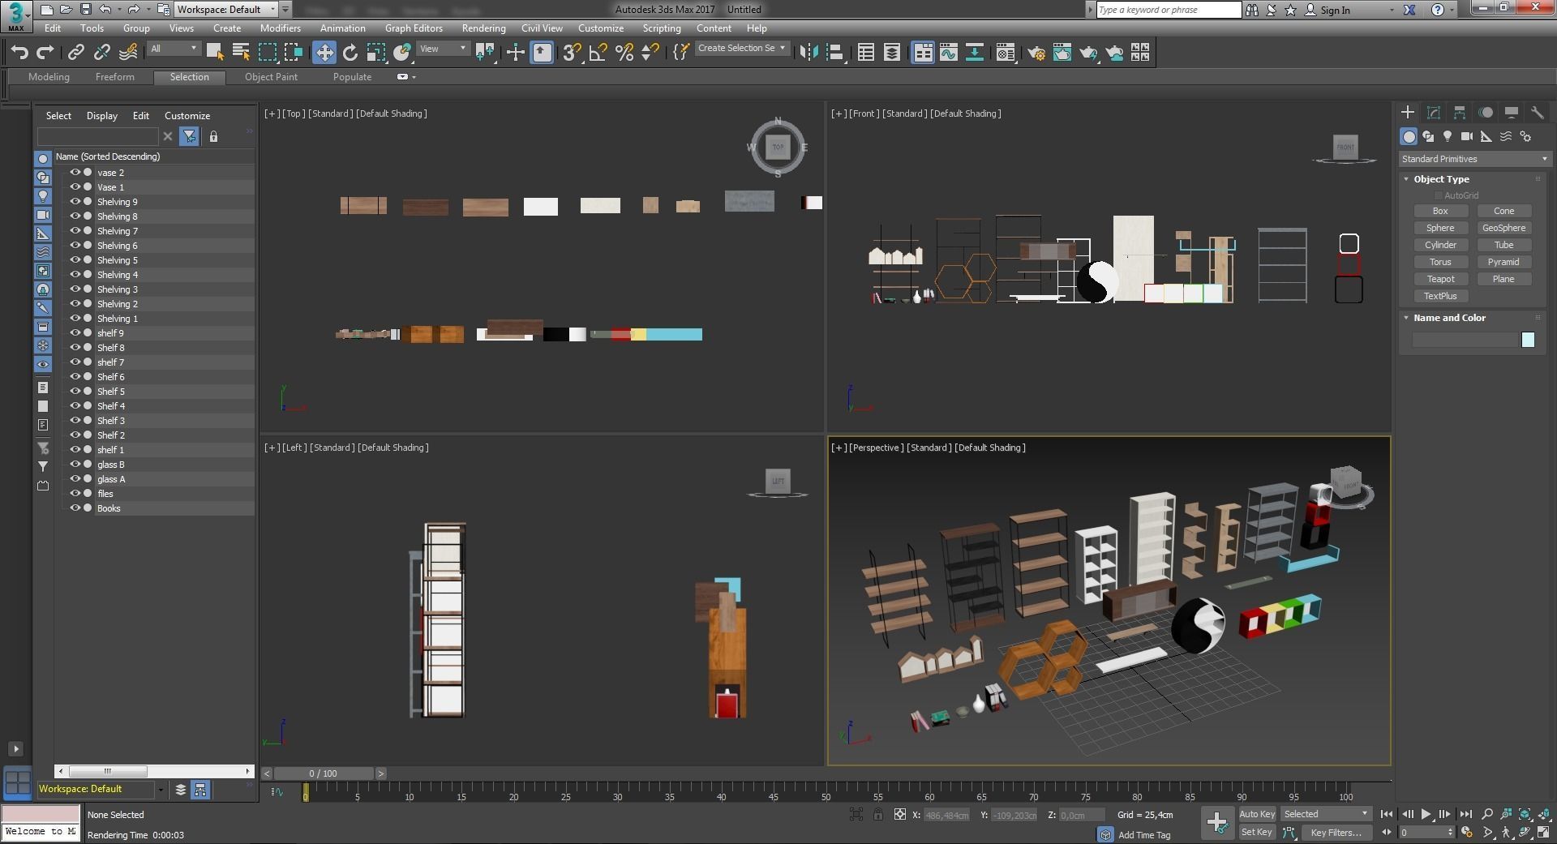Open Create Selection Set dropdown
Image resolution: width=1557 pixels, height=844 pixels.
pos(741,49)
